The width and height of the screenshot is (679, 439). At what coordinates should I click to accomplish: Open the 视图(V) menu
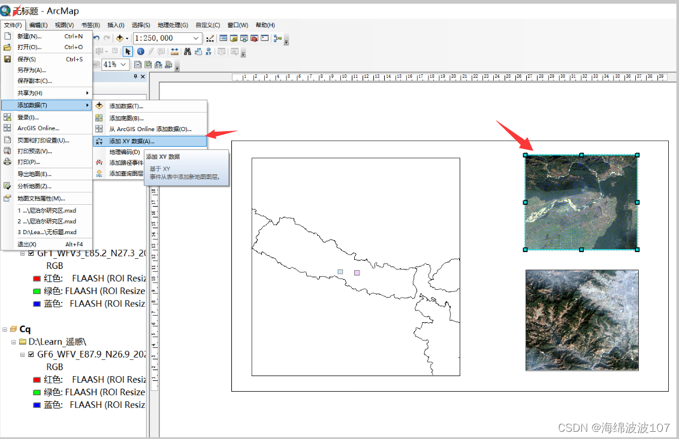pyautogui.click(x=64, y=25)
